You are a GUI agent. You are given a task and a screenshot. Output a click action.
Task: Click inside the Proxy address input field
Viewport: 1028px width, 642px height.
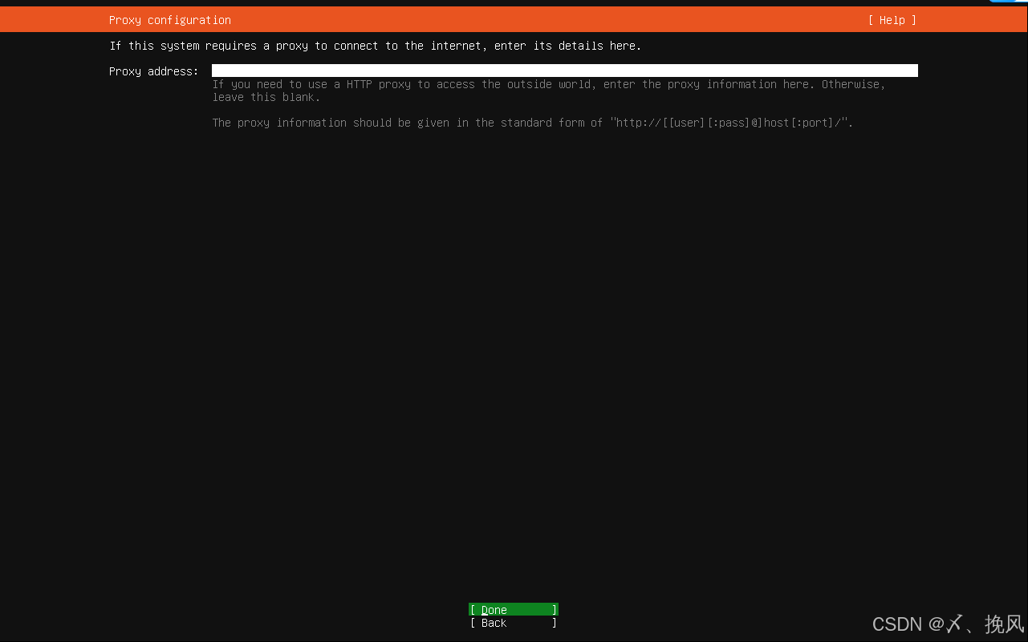click(x=562, y=70)
